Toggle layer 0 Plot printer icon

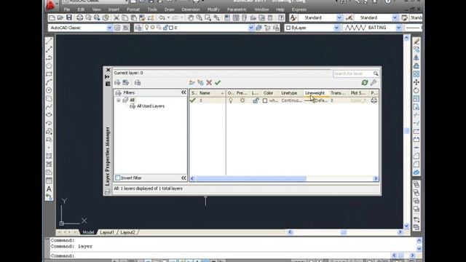click(x=374, y=100)
